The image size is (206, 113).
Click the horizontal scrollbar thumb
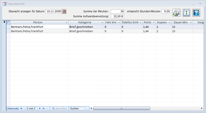point(121,108)
